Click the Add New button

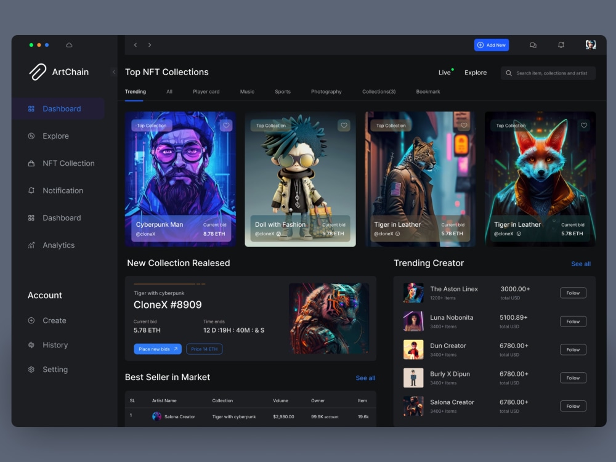click(x=492, y=45)
